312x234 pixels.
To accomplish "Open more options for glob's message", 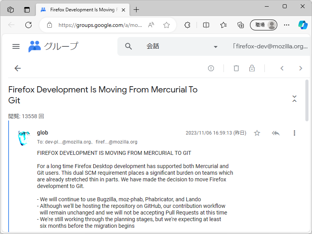I will (x=294, y=133).
